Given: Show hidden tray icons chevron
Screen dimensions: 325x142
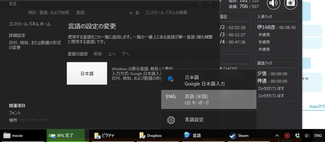Looking at the screenshot, I should coord(277,135).
